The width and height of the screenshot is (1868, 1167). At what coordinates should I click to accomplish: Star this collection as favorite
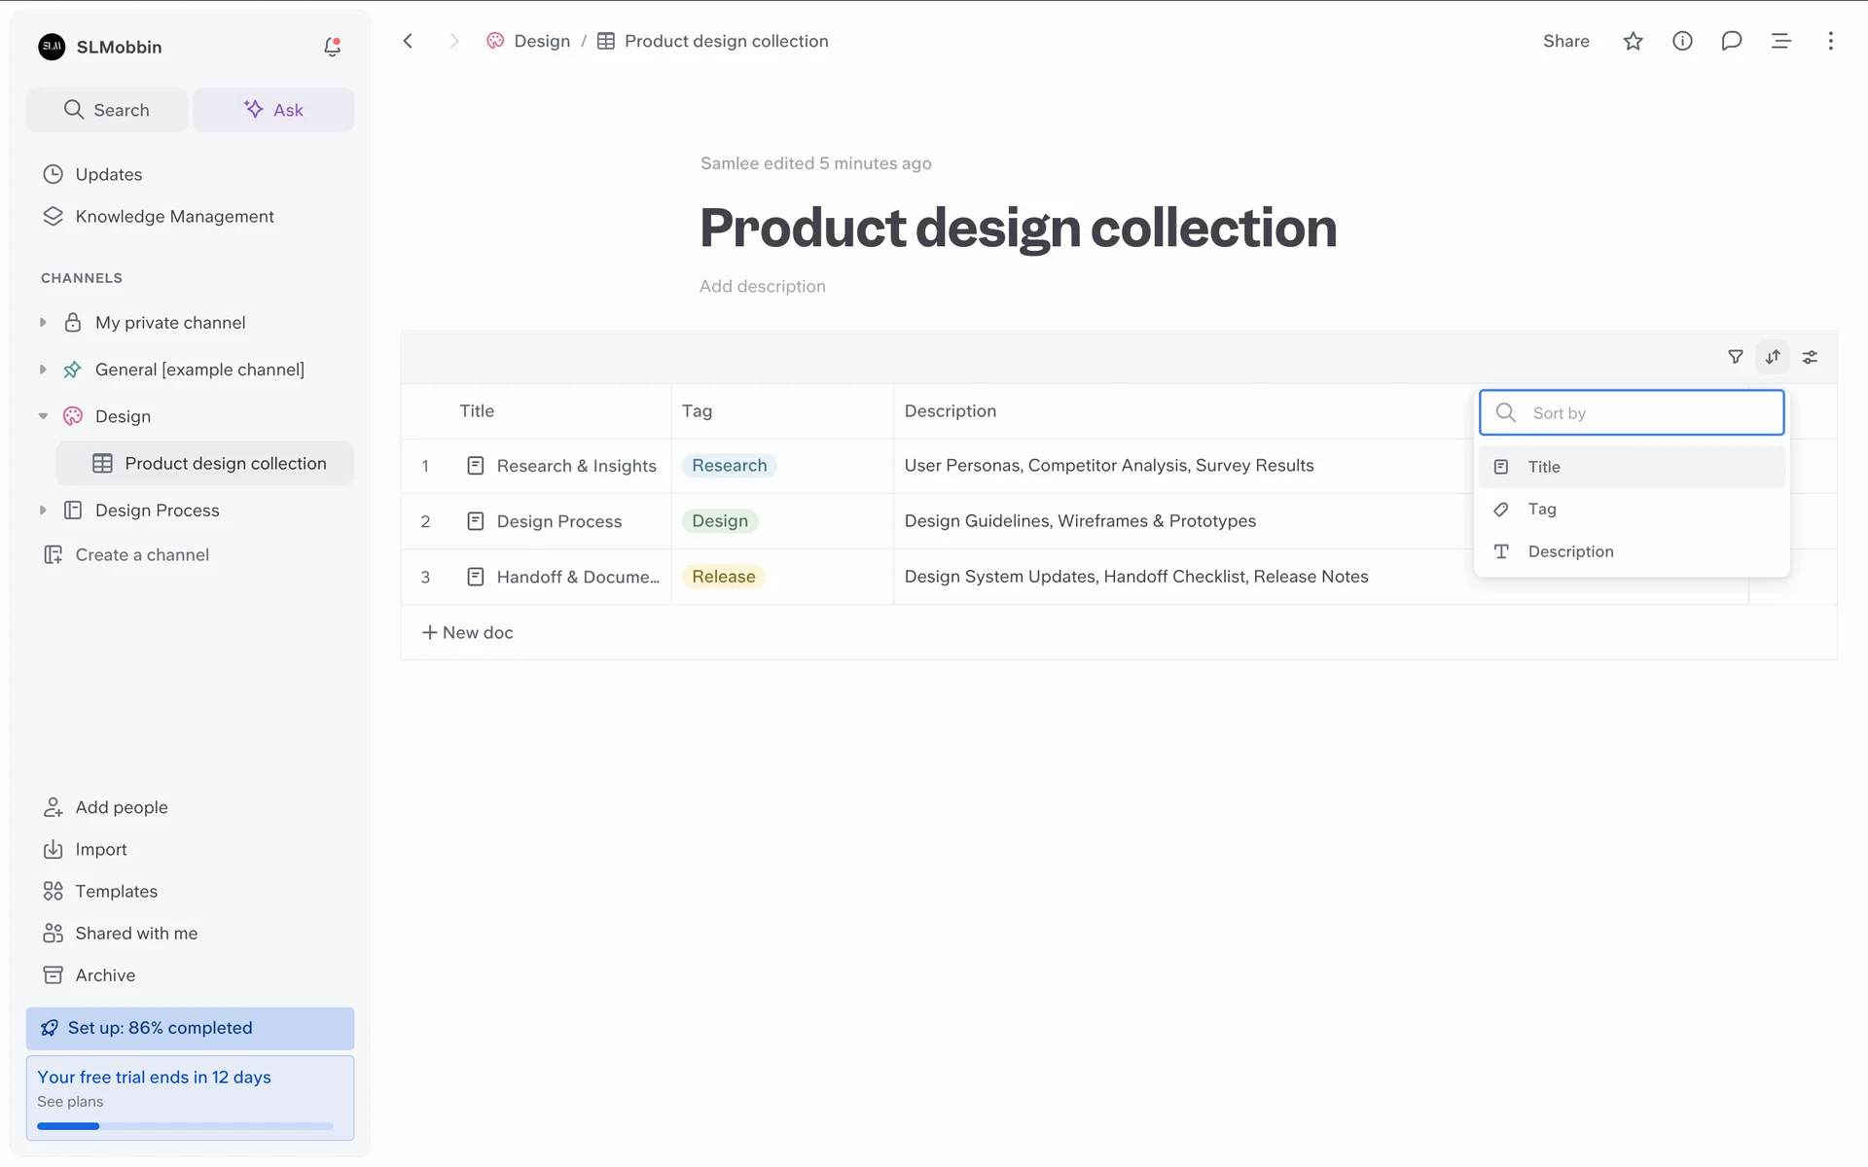(1633, 41)
